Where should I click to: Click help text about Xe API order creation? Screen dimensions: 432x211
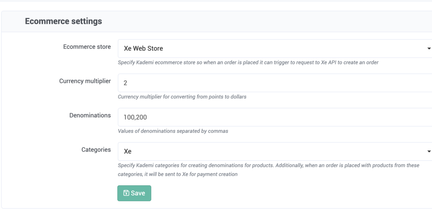point(248,62)
